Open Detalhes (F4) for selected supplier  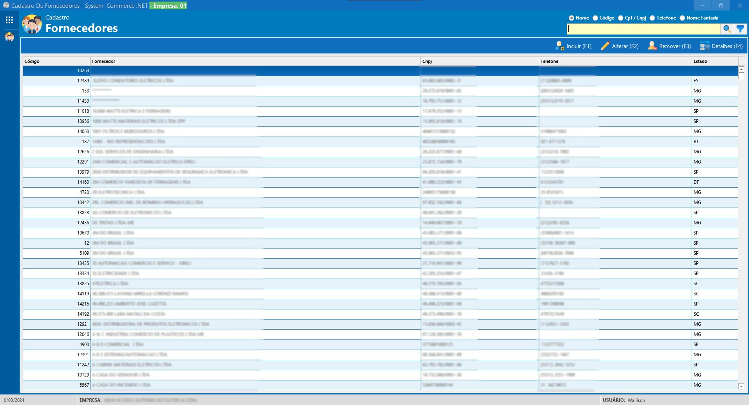click(x=721, y=46)
